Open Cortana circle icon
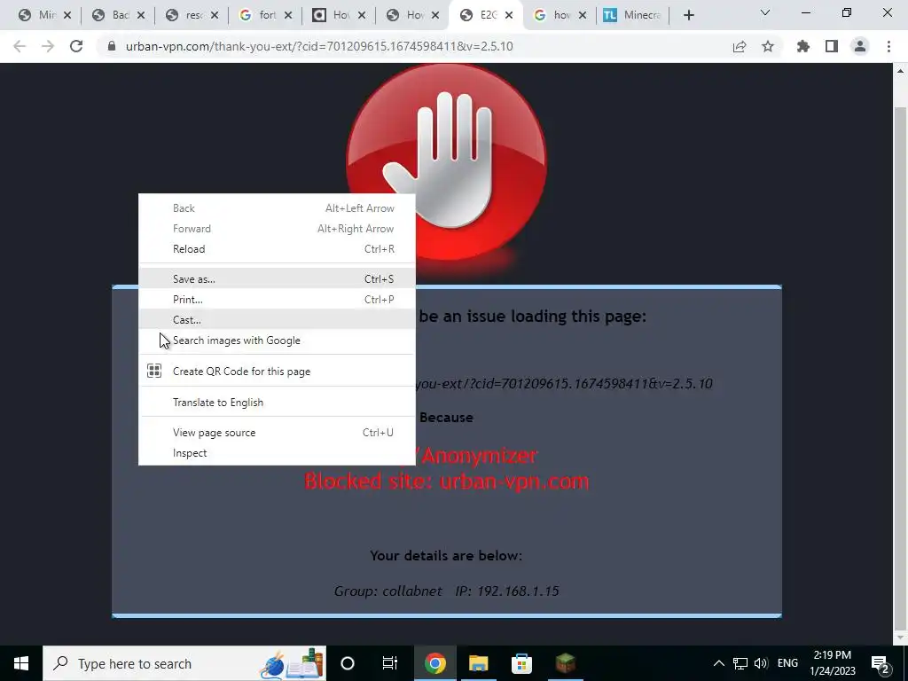Screen dimensions: 908x681 (347, 663)
